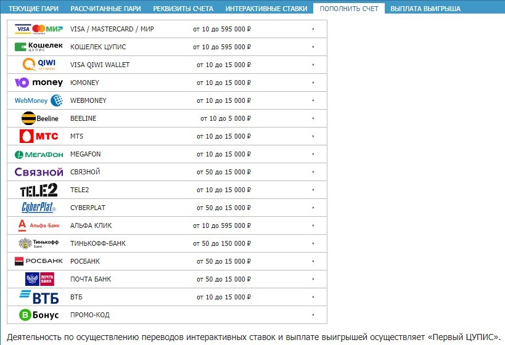Click the ЮMoney logo

(39, 83)
